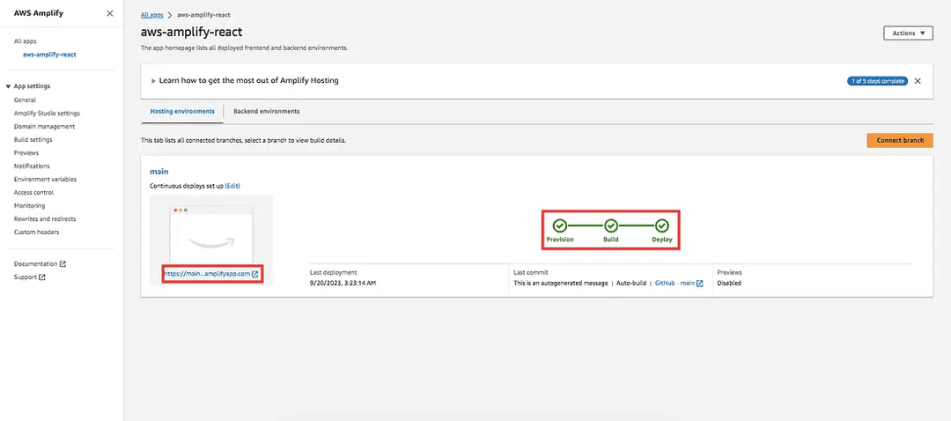Expand App settings in the sidebar

32,86
